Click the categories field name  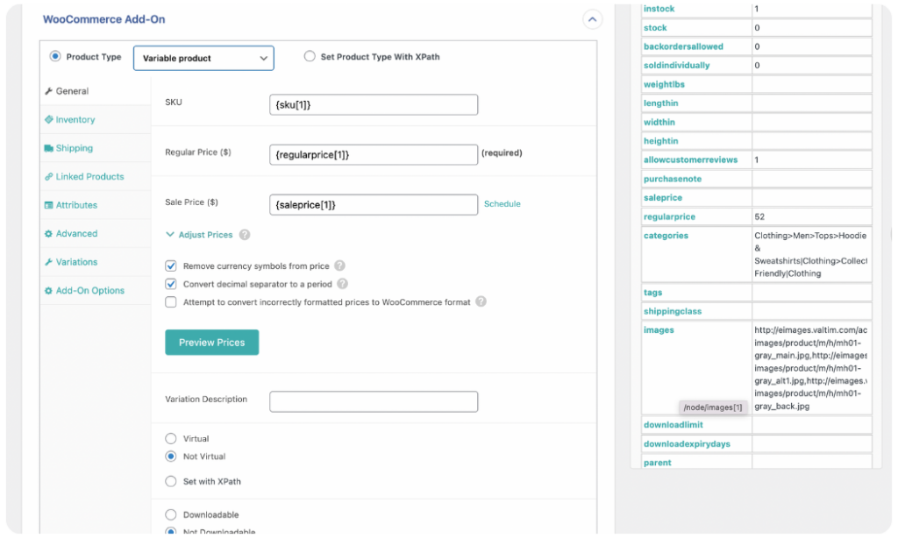[x=666, y=235]
